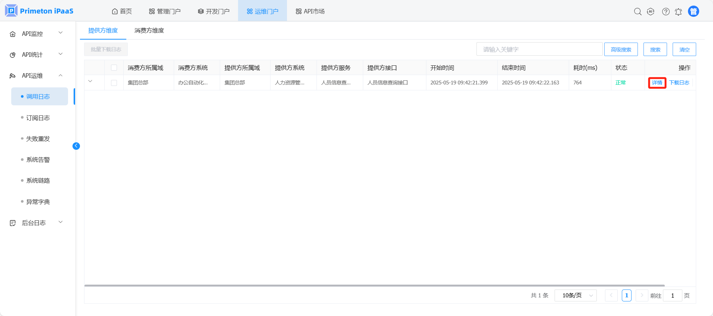Open the notifications bell
The width and height of the screenshot is (713, 316).
(678, 12)
